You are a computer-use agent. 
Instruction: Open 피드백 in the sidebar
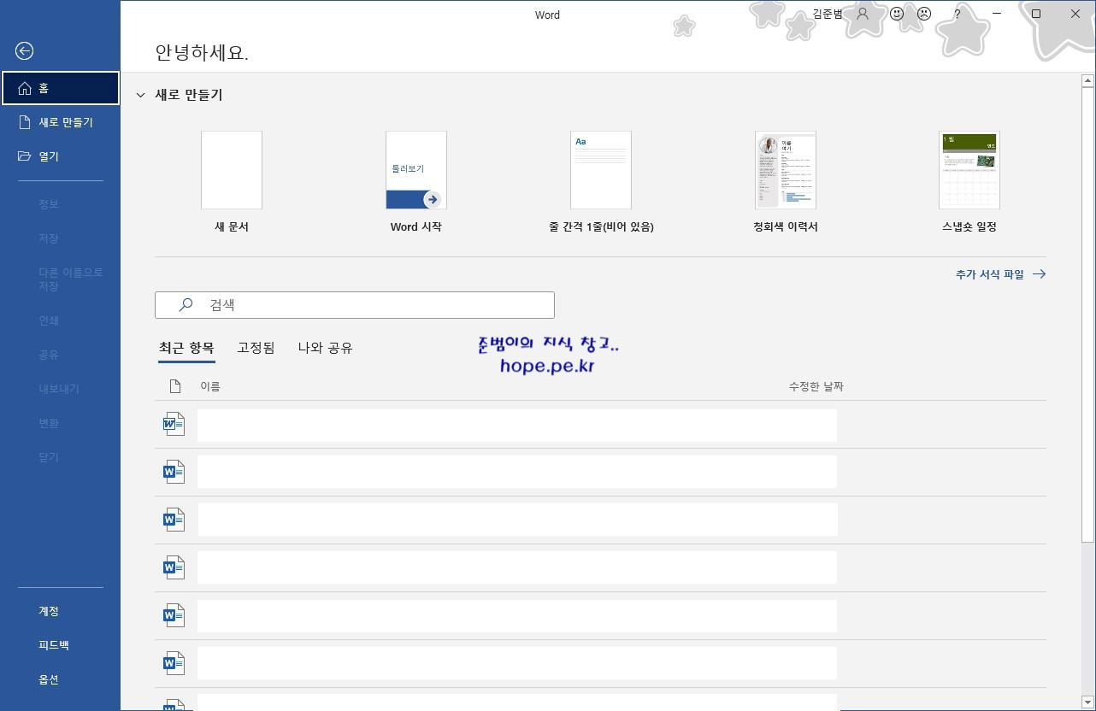tap(60, 645)
